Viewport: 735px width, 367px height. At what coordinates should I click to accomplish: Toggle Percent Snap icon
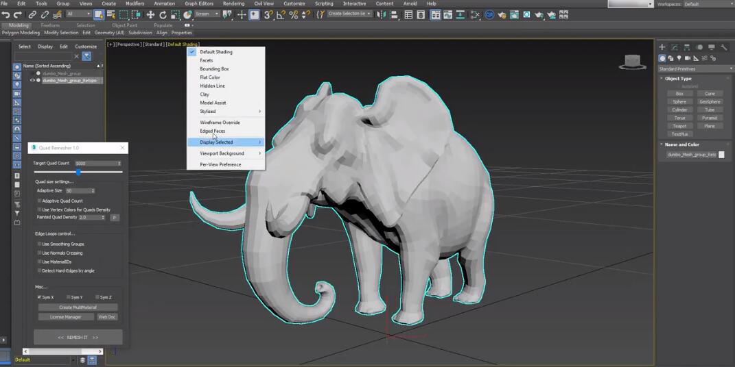pyautogui.click(x=294, y=15)
